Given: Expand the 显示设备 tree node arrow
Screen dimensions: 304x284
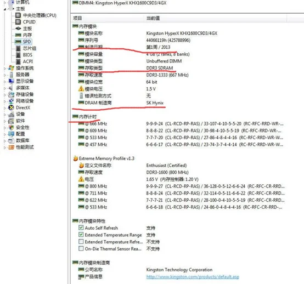Looking at the screenshot, I should pos(5,81).
